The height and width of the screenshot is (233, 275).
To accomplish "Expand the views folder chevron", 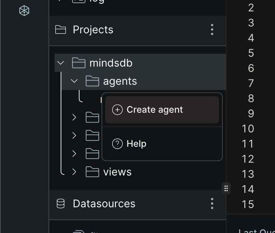I will pyautogui.click(x=74, y=172).
